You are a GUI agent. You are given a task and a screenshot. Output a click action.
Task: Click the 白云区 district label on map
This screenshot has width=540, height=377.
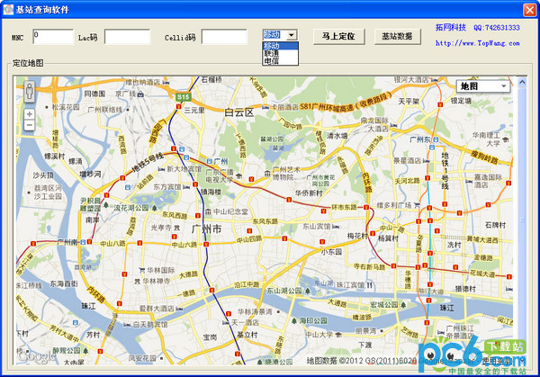[x=239, y=112]
